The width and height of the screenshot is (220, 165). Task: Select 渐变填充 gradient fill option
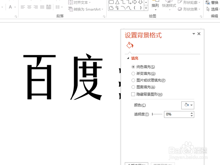click(x=143, y=73)
